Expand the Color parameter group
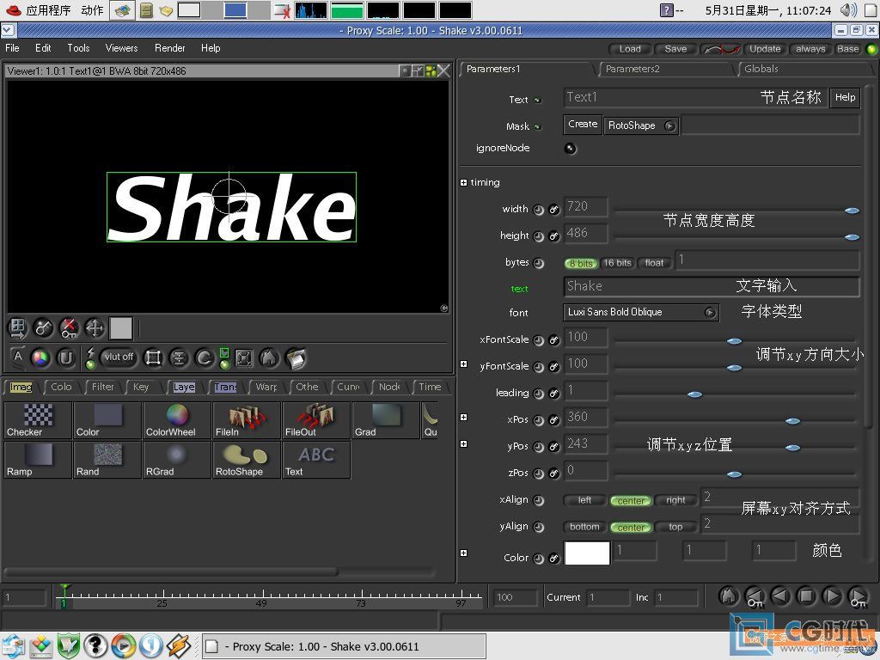 pyautogui.click(x=463, y=553)
